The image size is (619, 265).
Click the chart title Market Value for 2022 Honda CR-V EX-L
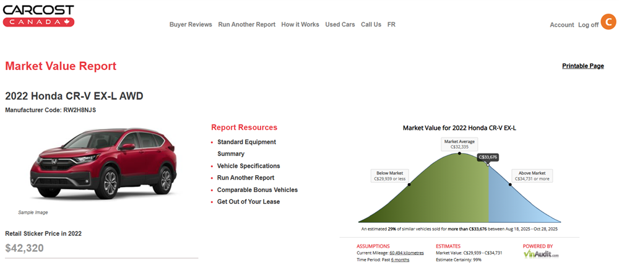click(x=459, y=128)
